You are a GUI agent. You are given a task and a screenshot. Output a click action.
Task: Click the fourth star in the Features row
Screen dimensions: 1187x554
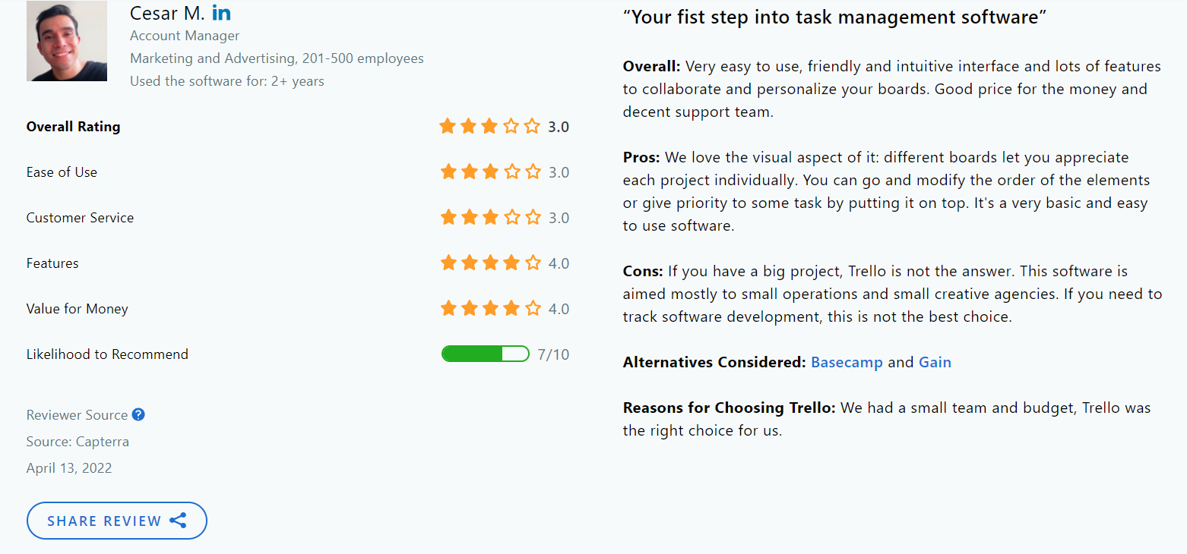[511, 263]
